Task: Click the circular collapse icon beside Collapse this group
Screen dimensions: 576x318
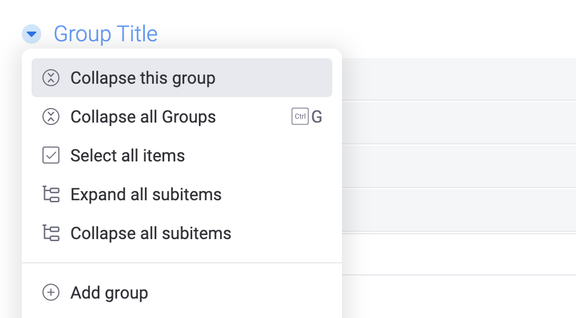Action: (51, 78)
